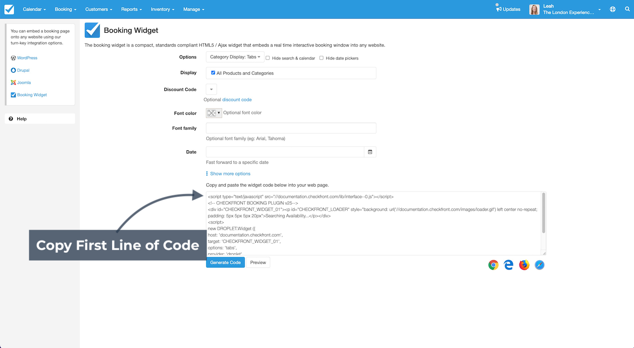Click the Safari browser icon
Screen dimensions: 634x348
point(540,265)
